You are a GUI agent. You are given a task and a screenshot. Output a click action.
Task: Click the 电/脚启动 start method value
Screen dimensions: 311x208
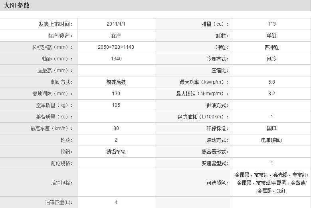point(271,140)
